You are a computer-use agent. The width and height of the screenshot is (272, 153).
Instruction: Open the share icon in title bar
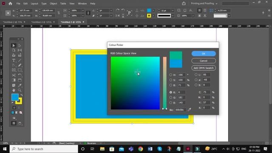tap(184, 3)
